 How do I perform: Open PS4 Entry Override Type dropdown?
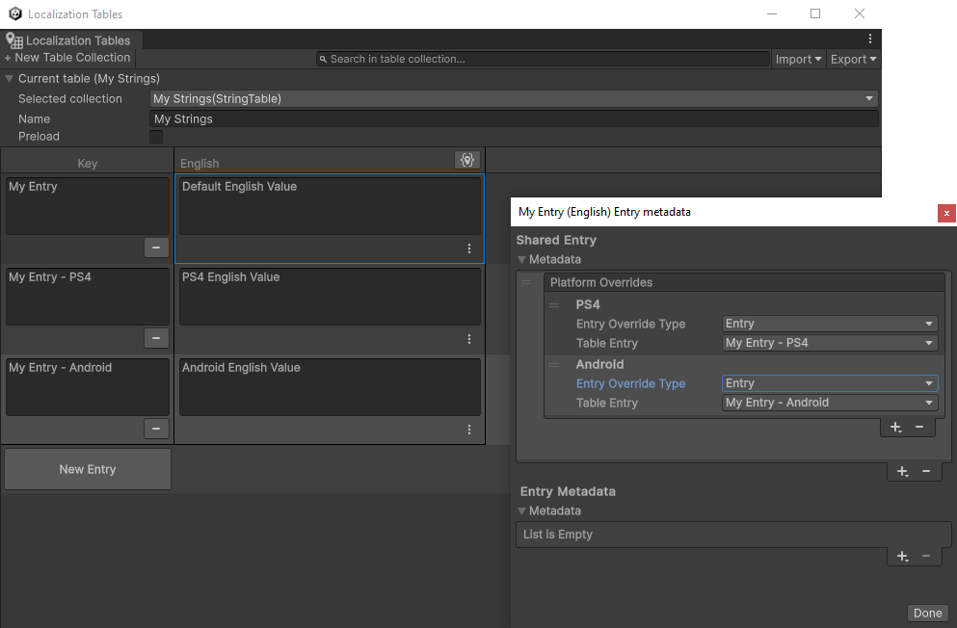coord(830,324)
